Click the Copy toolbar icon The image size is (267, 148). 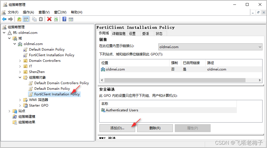pyautogui.click(x=34, y=19)
